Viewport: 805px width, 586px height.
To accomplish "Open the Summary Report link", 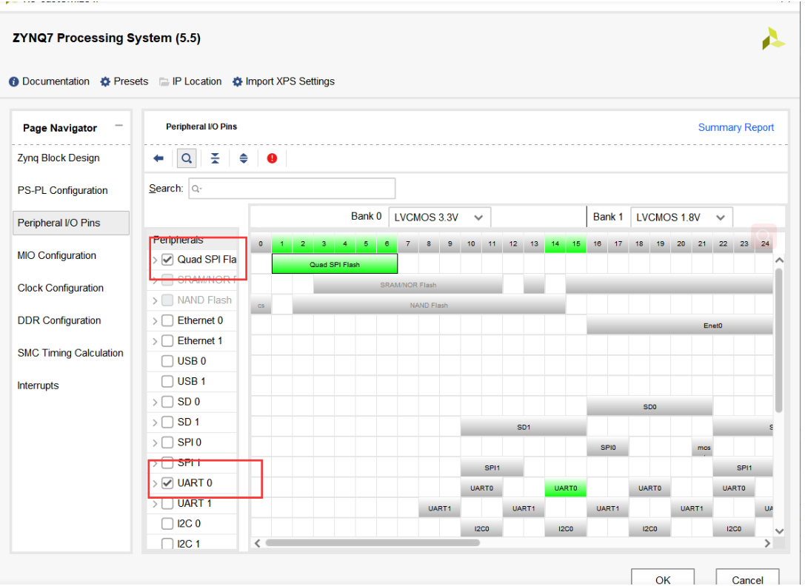I will tap(736, 127).
